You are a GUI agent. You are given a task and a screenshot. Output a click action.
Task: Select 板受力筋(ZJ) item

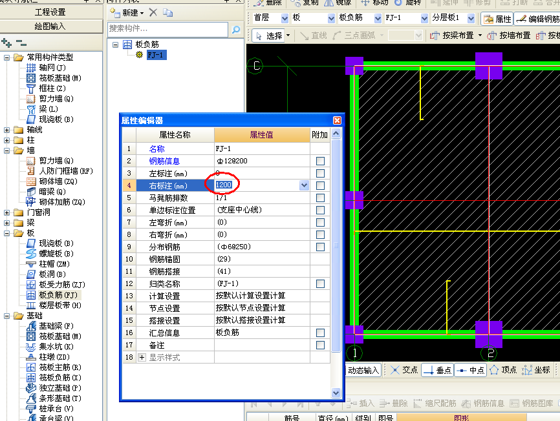click(x=62, y=285)
